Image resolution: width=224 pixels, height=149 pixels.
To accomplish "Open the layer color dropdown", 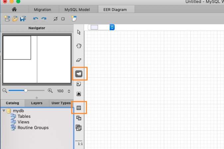I will (112, 27).
